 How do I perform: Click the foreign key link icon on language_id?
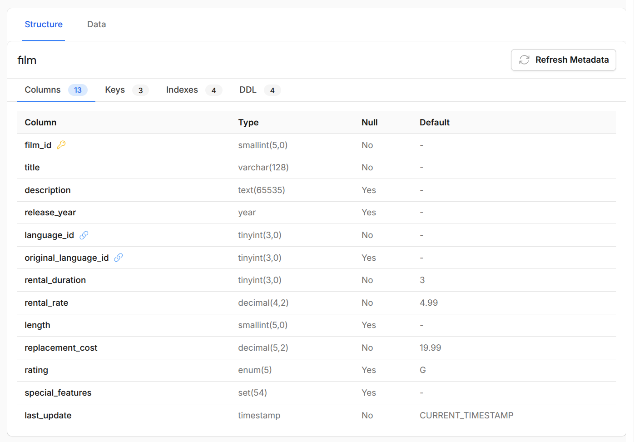pos(84,235)
